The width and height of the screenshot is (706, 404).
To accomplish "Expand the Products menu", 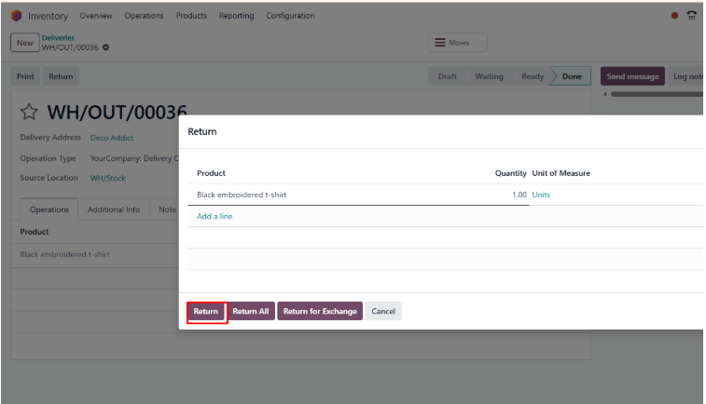I will pyautogui.click(x=191, y=16).
